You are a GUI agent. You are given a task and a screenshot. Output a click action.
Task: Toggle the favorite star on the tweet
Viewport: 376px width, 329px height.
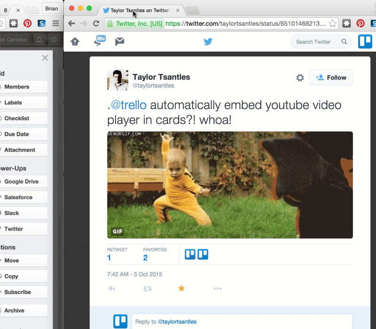(x=181, y=289)
